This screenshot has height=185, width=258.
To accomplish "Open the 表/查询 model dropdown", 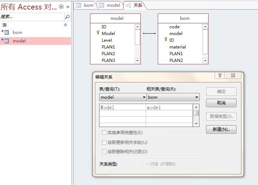I will tap(144, 97).
